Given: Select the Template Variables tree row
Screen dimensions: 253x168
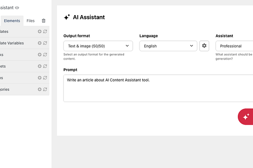Looking at the screenshot, I should 24,43.
